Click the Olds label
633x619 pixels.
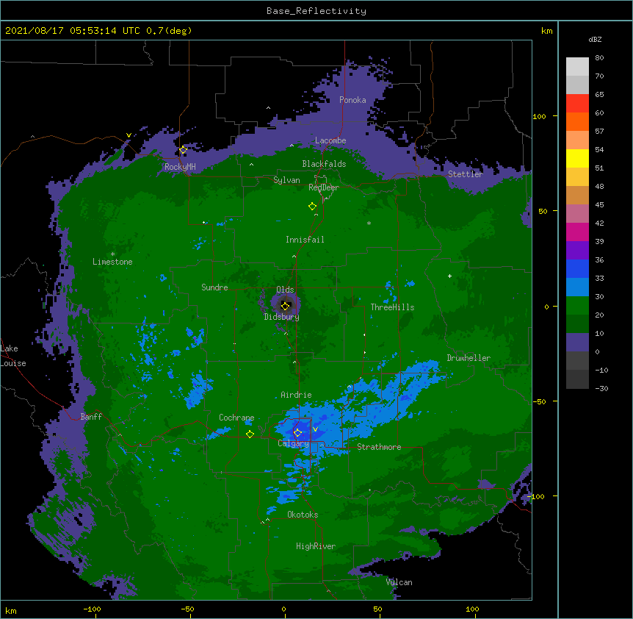click(285, 290)
